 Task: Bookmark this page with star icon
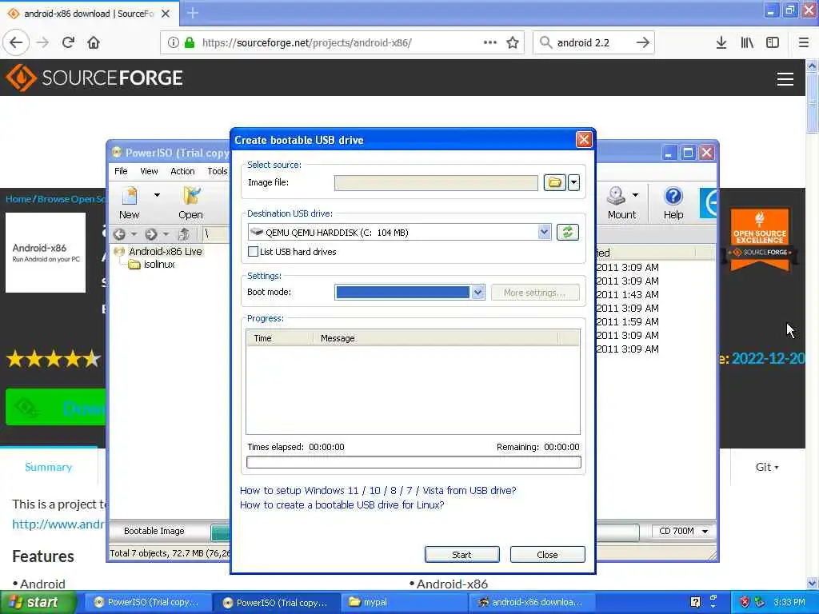tap(513, 42)
